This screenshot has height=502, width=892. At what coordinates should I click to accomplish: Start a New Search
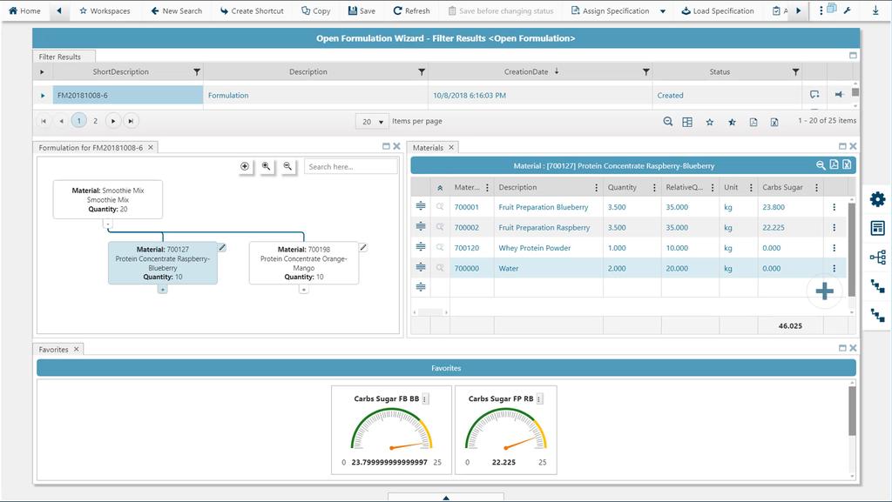[x=176, y=10]
